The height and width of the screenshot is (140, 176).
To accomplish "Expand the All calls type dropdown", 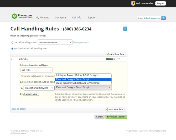I will tap(37, 70).
